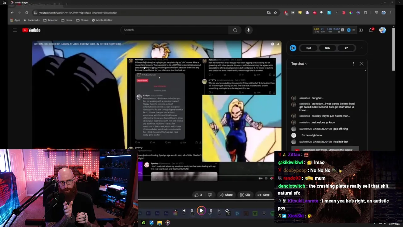Jump back 10 seconds in Media Player

click(x=192, y=211)
